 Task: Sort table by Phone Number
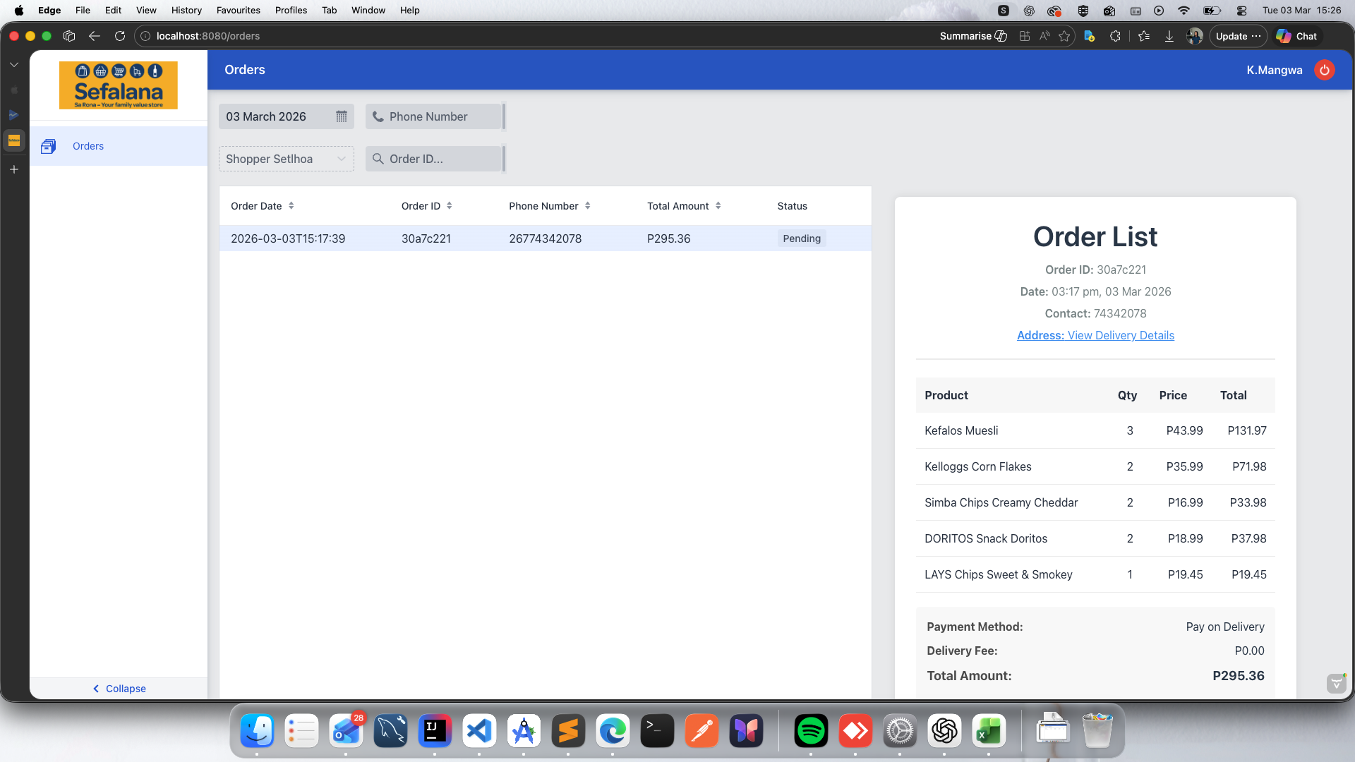tap(587, 206)
